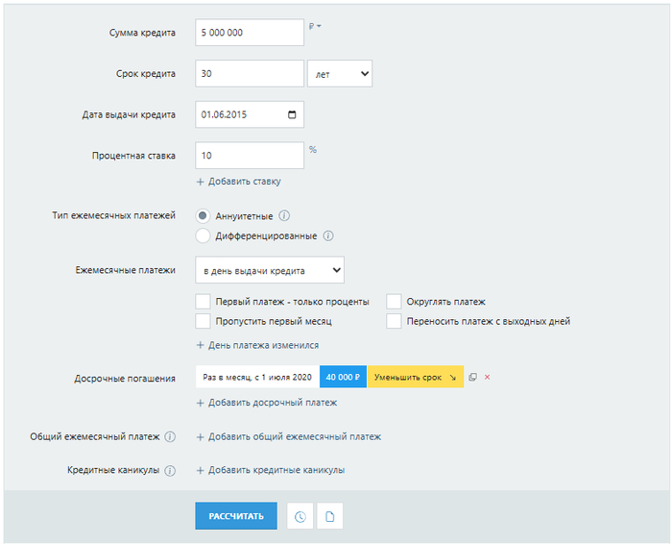
Task: Click the document icon beside the clock button
Action: click(329, 516)
